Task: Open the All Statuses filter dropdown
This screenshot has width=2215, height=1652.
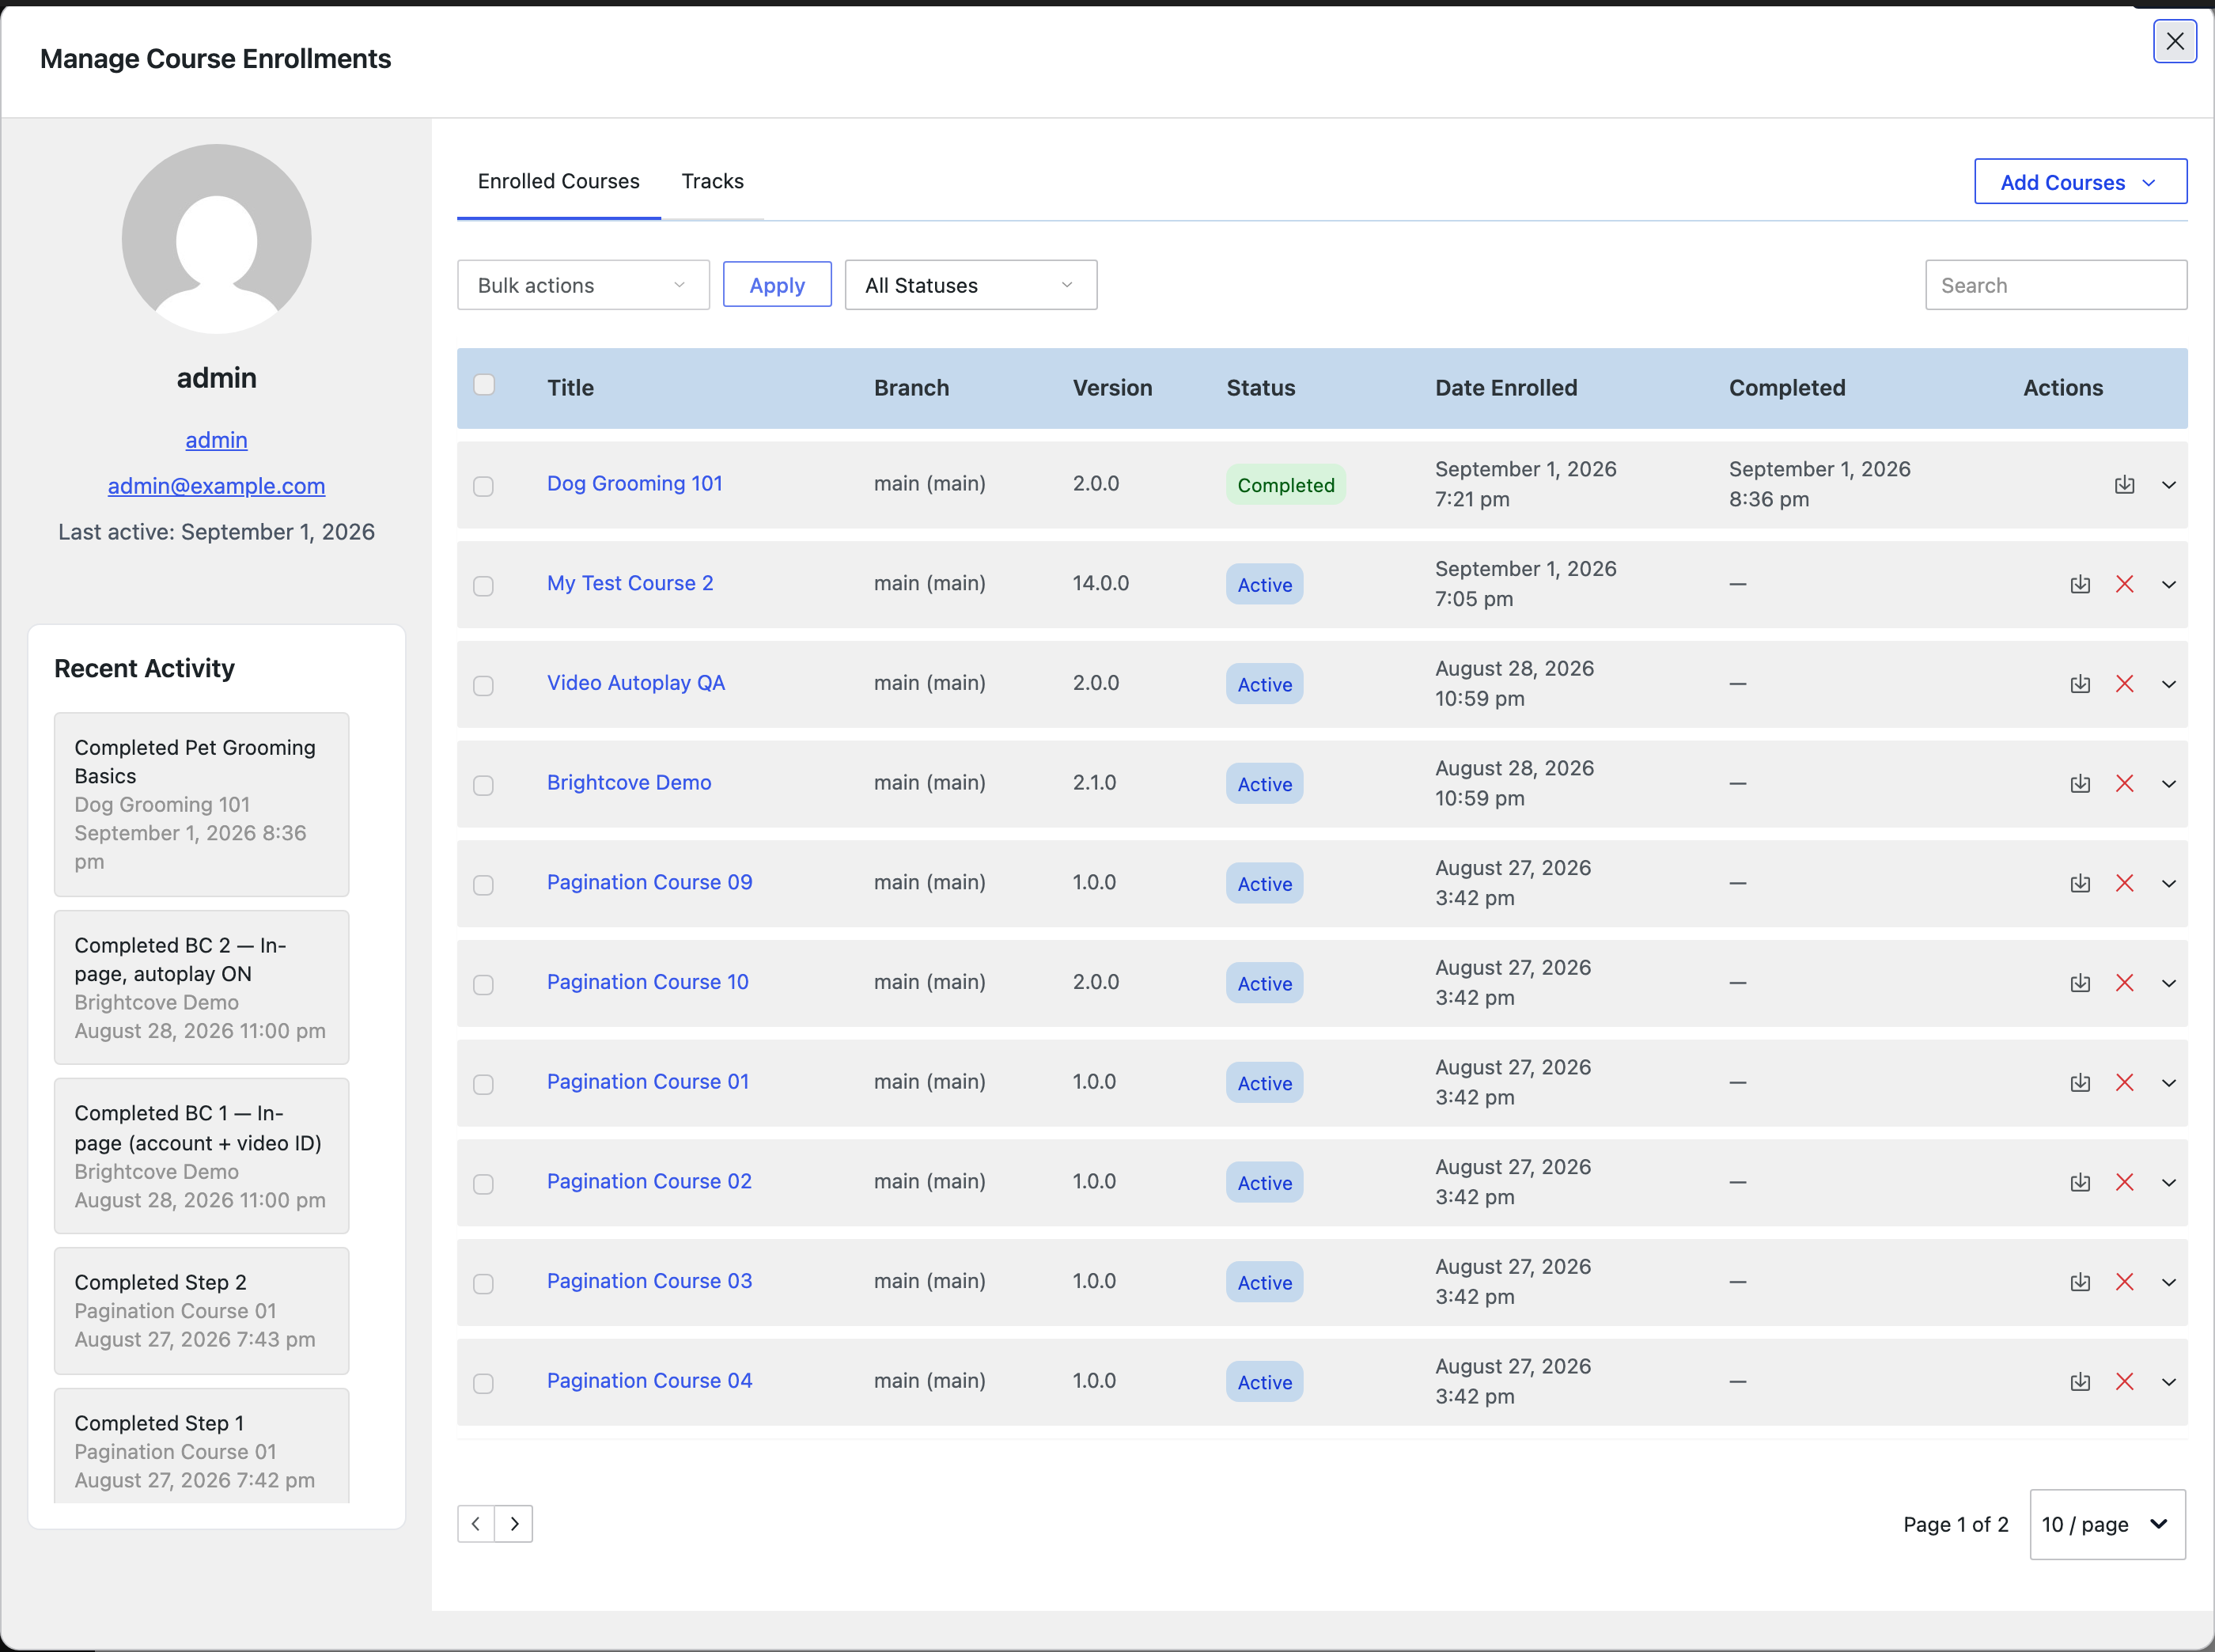Action: coord(971,285)
